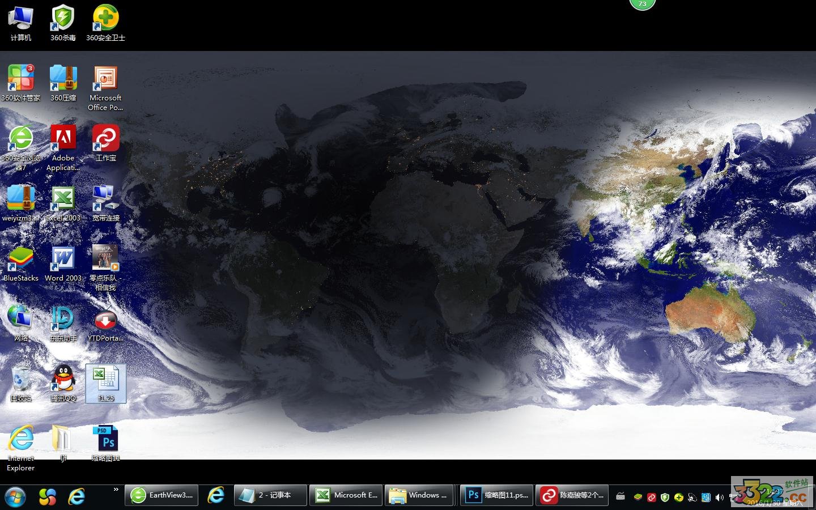Switch to the 陈嘉骏等2个 chat window
Viewport: 816px width, 510px height.
click(x=572, y=495)
